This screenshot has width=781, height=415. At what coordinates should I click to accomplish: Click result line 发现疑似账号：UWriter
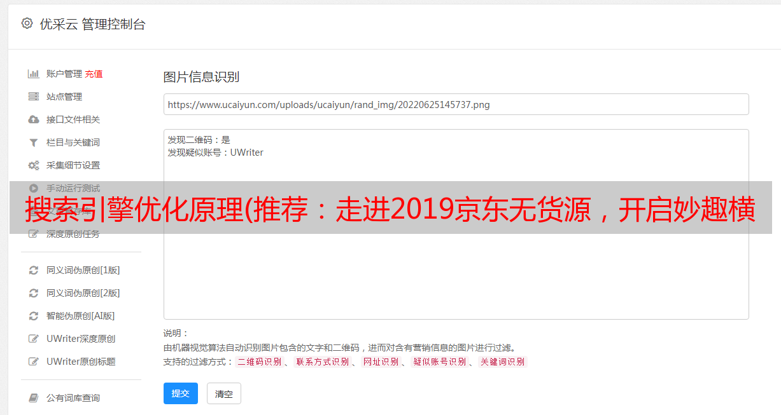pyautogui.click(x=215, y=153)
